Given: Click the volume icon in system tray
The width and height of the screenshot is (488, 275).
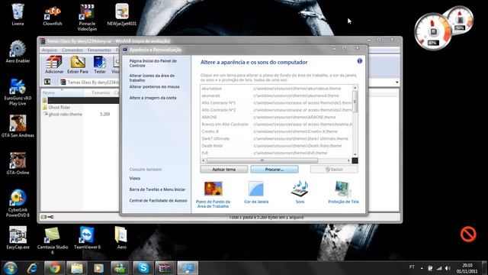Looking at the screenshot, I should click(448, 268).
